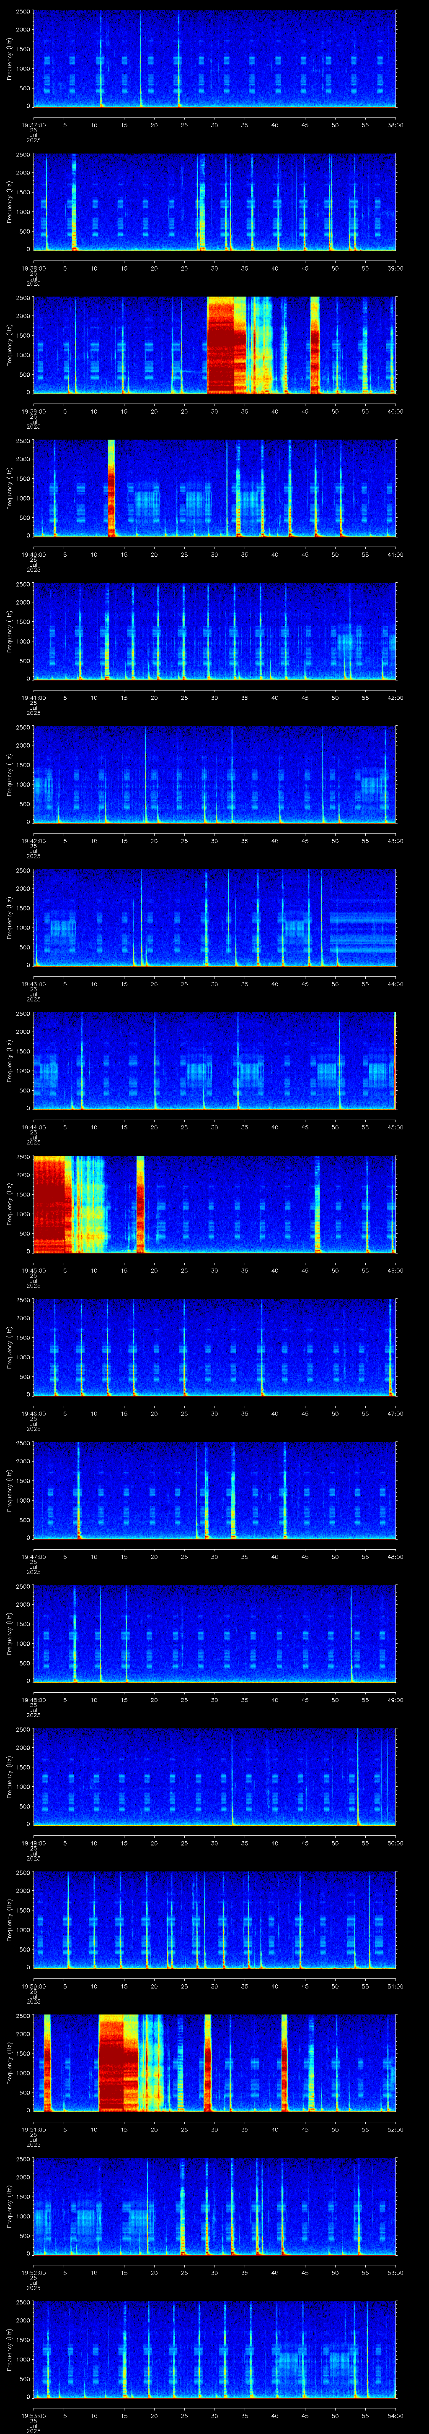
Task: Select the spectrogram panel beginning at 19:37:00
Action: [214, 59]
